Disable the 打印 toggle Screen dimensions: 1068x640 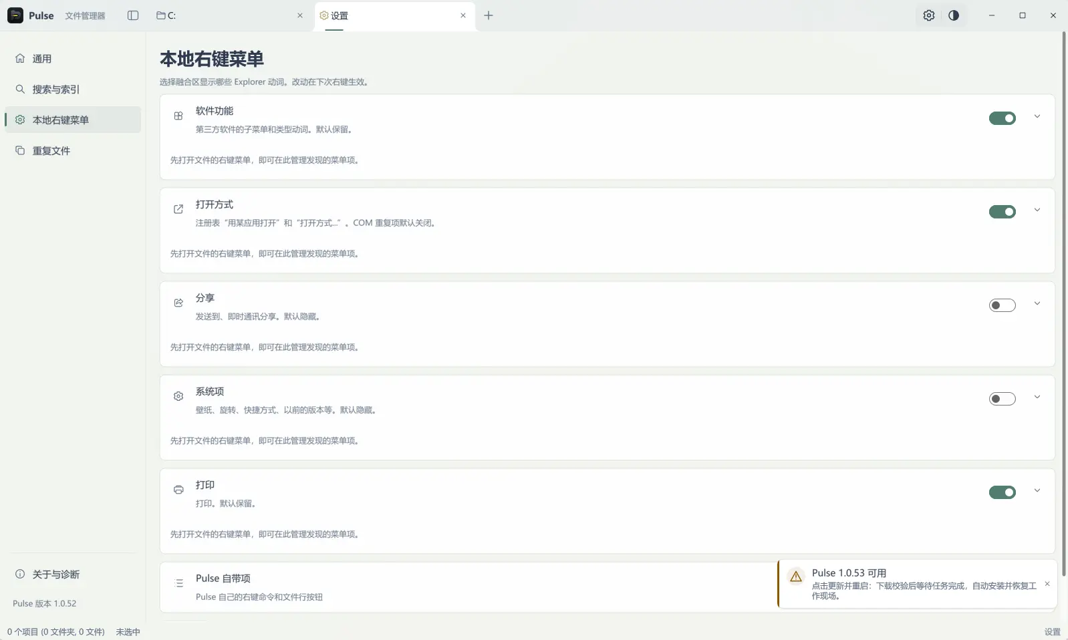tap(1003, 492)
